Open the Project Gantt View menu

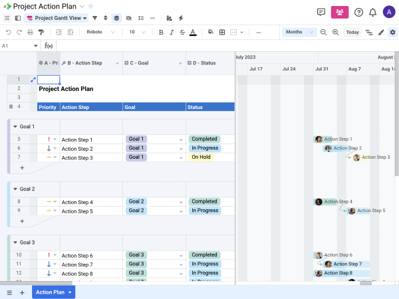click(x=57, y=18)
